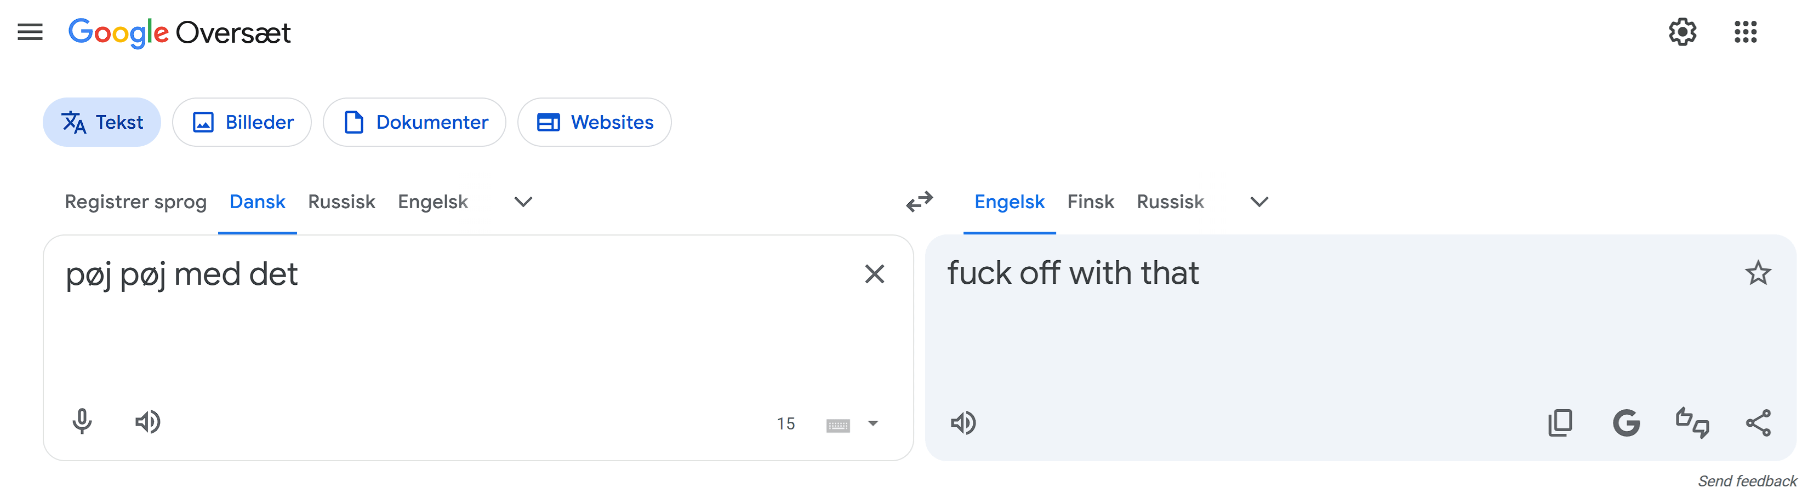Image resolution: width=1802 pixels, height=493 pixels.
Task: Rate this translation with thumbs icon
Action: tap(1692, 423)
